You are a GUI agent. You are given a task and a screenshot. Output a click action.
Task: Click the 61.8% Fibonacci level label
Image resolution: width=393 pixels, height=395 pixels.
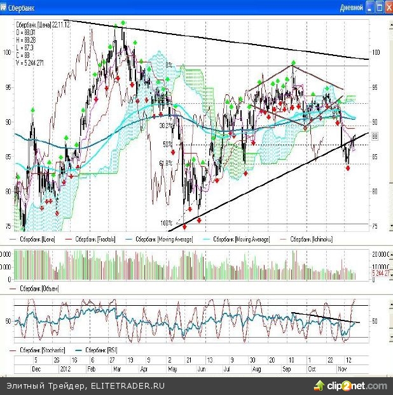click(x=167, y=163)
